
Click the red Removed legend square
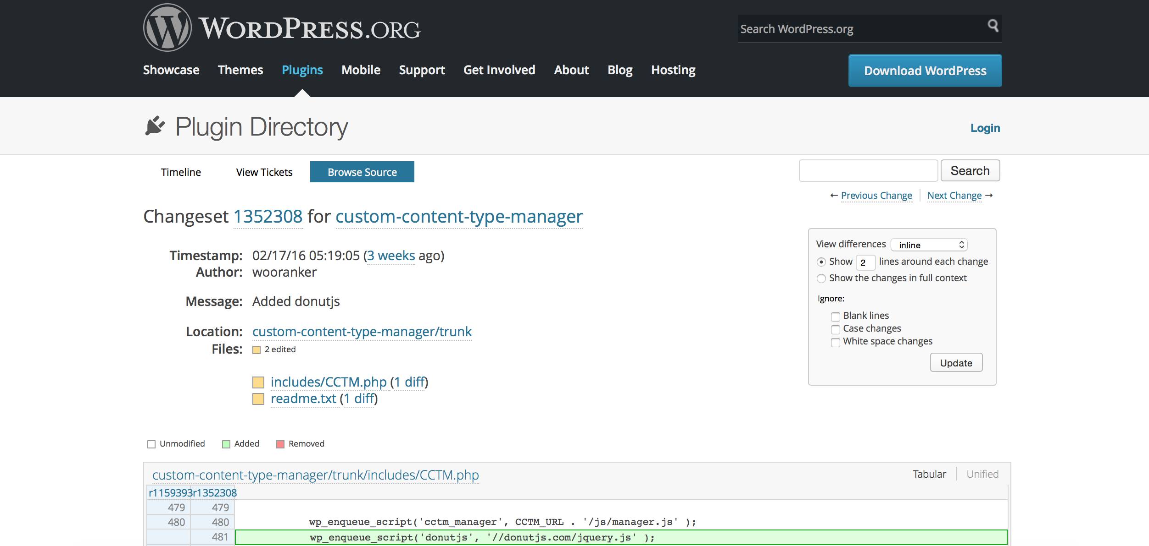[280, 444]
